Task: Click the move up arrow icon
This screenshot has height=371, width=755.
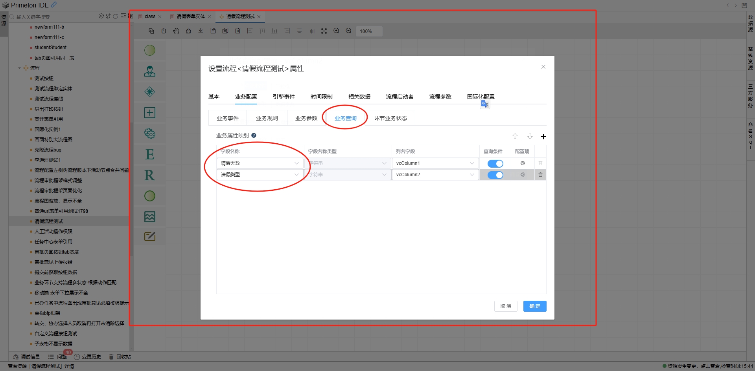Action: 515,136
